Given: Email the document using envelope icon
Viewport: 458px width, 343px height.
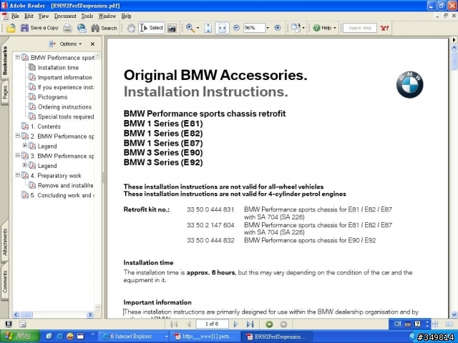Looking at the screenshot, I should tap(82, 28).
